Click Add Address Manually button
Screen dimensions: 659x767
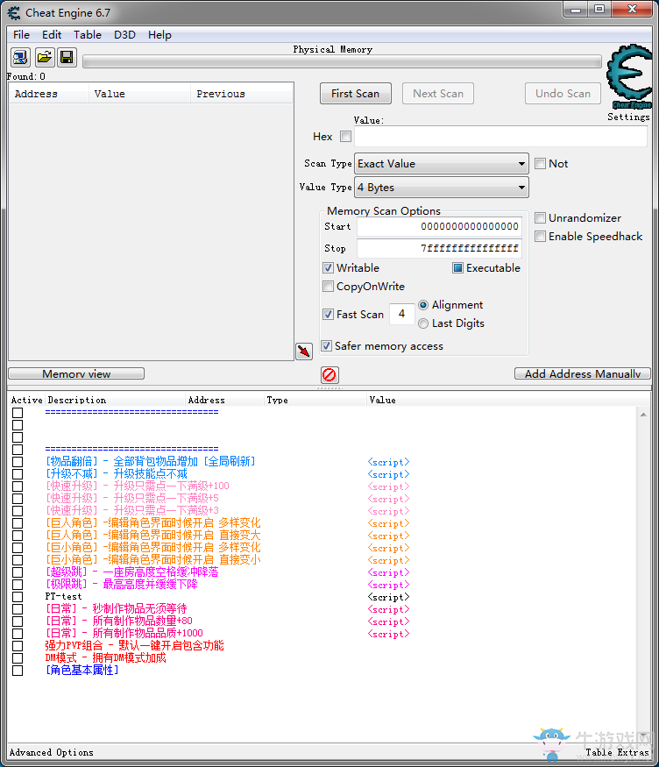coord(583,373)
